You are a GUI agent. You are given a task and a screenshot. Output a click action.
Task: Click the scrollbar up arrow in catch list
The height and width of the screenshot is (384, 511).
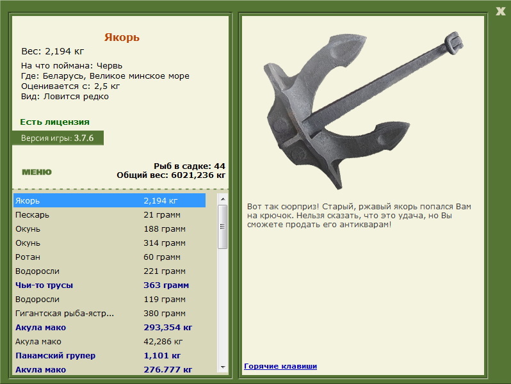pyautogui.click(x=223, y=199)
